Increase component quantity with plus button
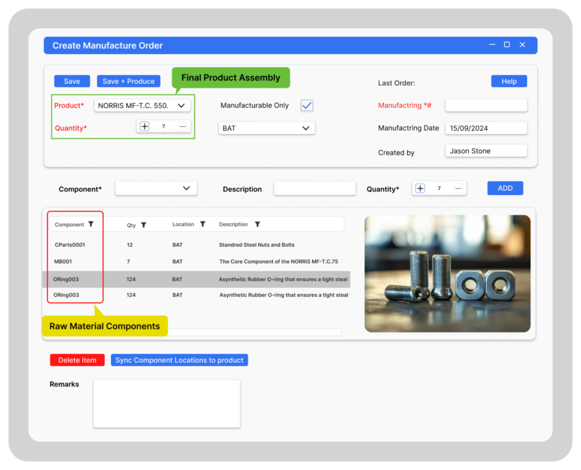This screenshot has height=470, width=581. pos(420,188)
